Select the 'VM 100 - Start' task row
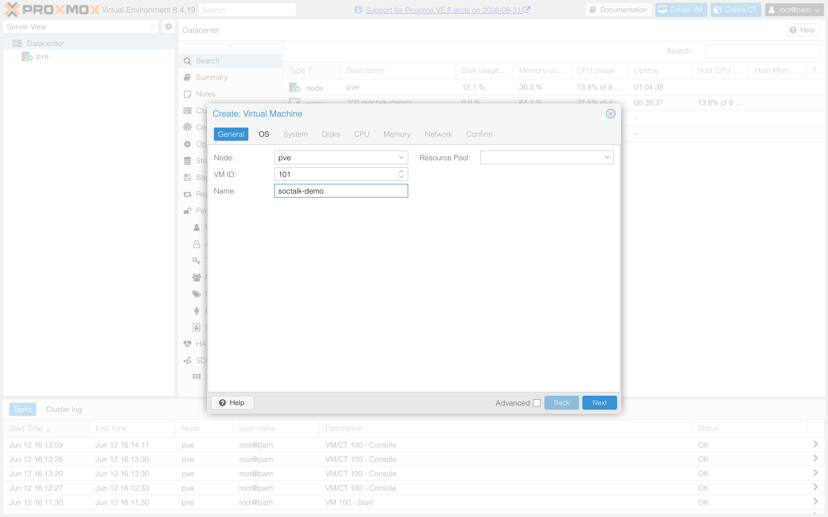 pyautogui.click(x=414, y=502)
